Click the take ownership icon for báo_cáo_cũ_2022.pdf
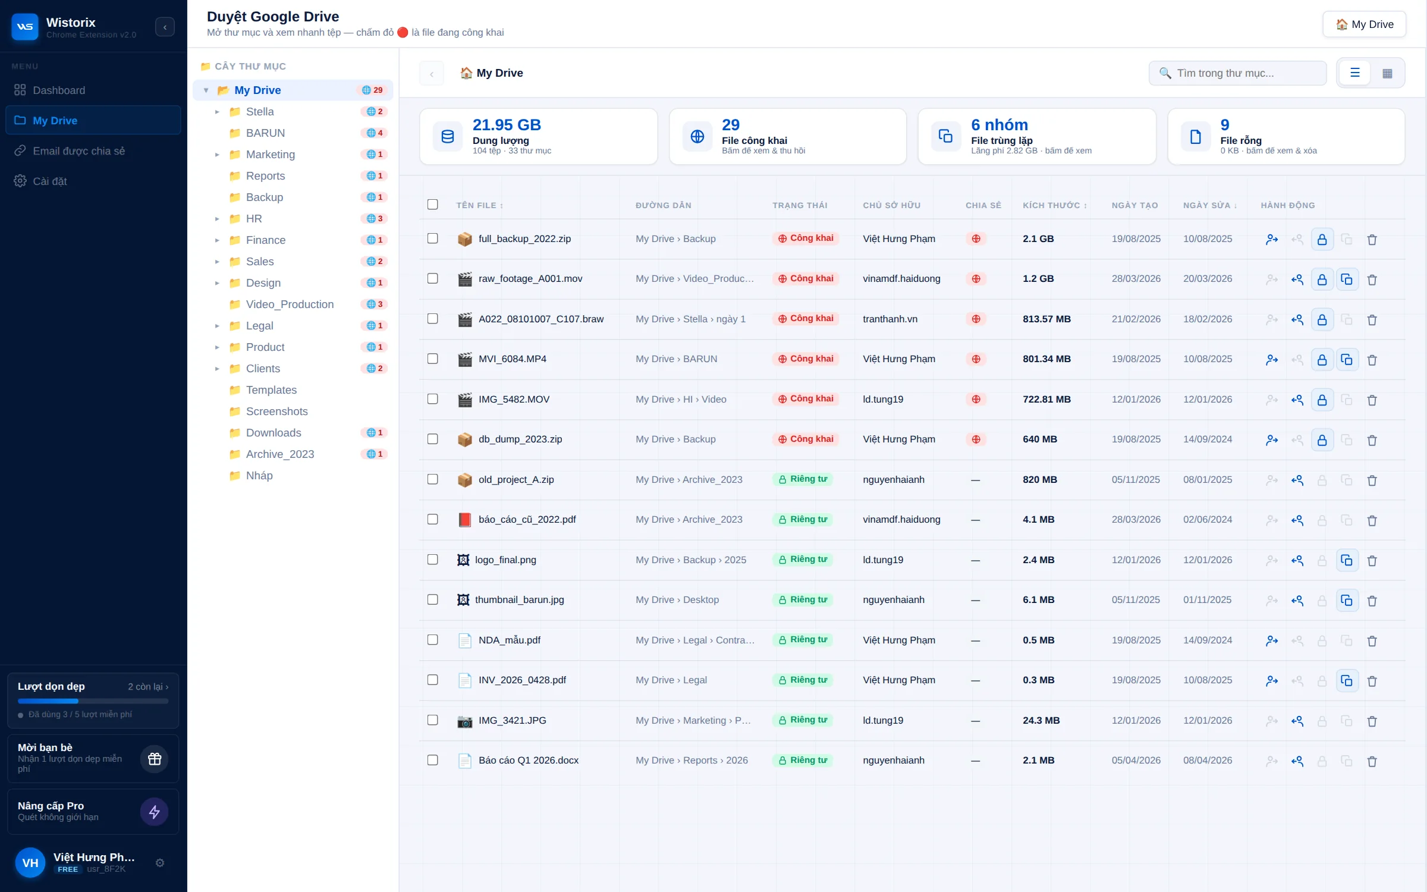Image resolution: width=1427 pixels, height=892 pixels. [x=1297, y=520]
